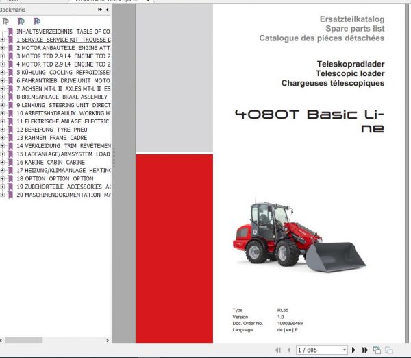This screenshot has width=411, height=358.
Task: Click bookmark icon beside 5 KÜHLUNG
Action: pos(10,73)
